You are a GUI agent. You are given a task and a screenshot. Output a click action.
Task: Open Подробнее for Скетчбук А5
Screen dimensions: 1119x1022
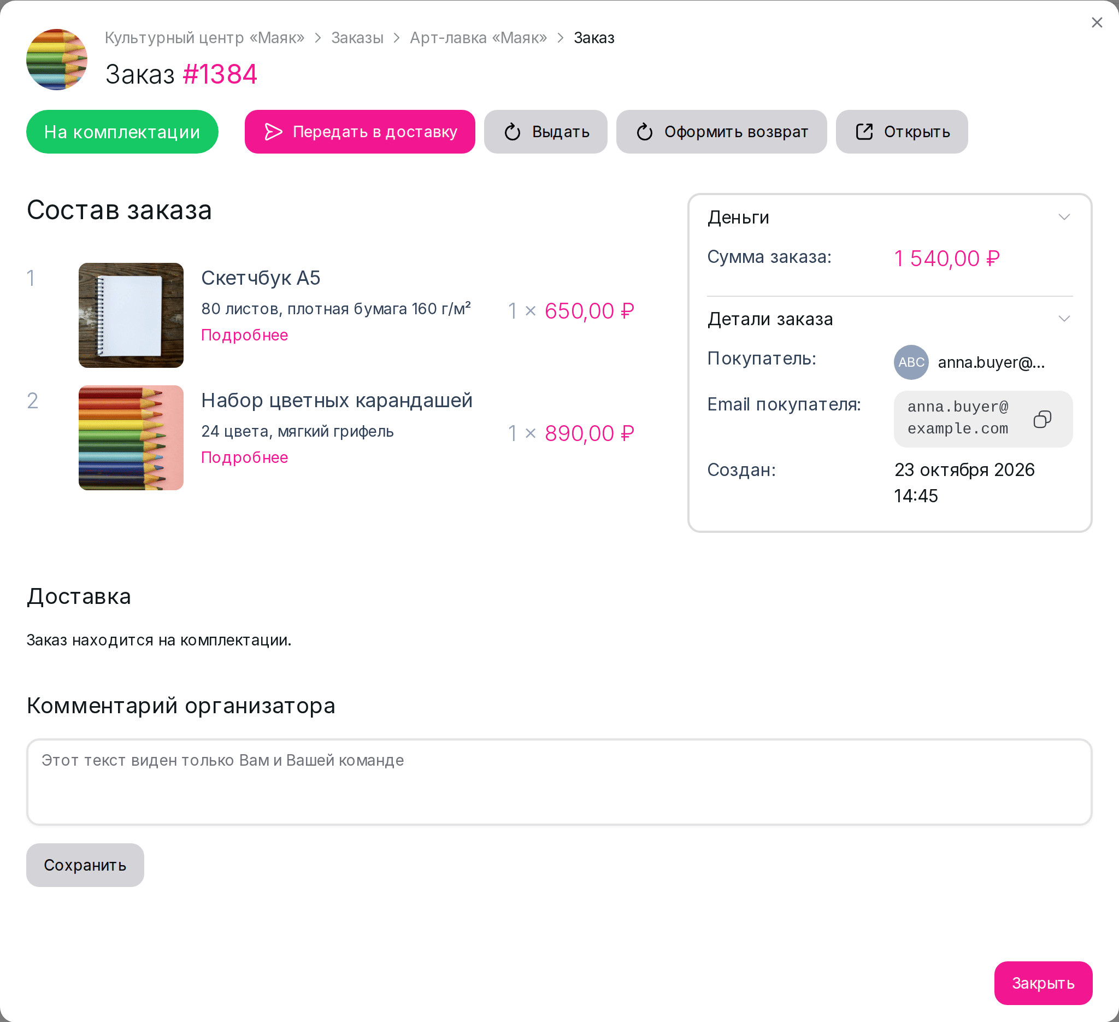244,334
